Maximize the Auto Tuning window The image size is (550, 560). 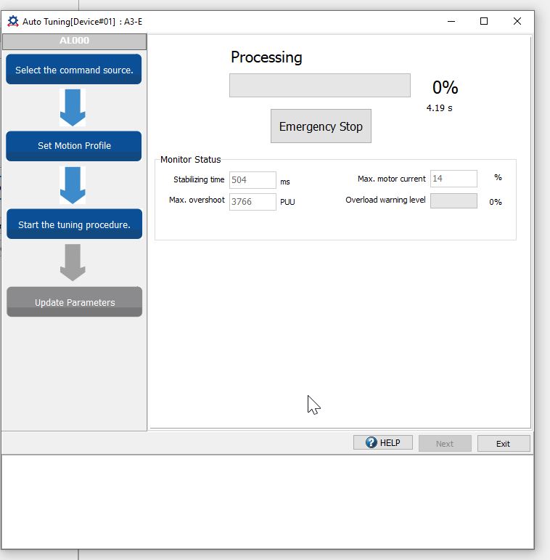pos(484,22)
